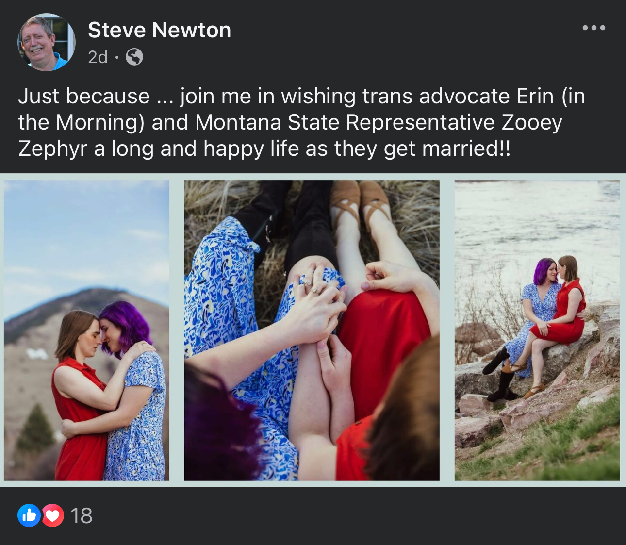Click the words 'Zooey Zephyr' in post text
The image size is (626, 545).
[290, 135]
